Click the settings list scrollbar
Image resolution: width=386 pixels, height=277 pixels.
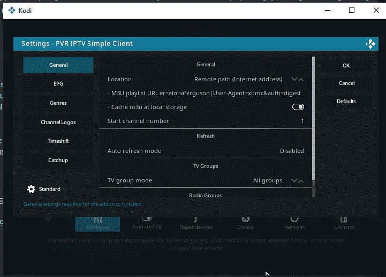(x=313, y=127)
